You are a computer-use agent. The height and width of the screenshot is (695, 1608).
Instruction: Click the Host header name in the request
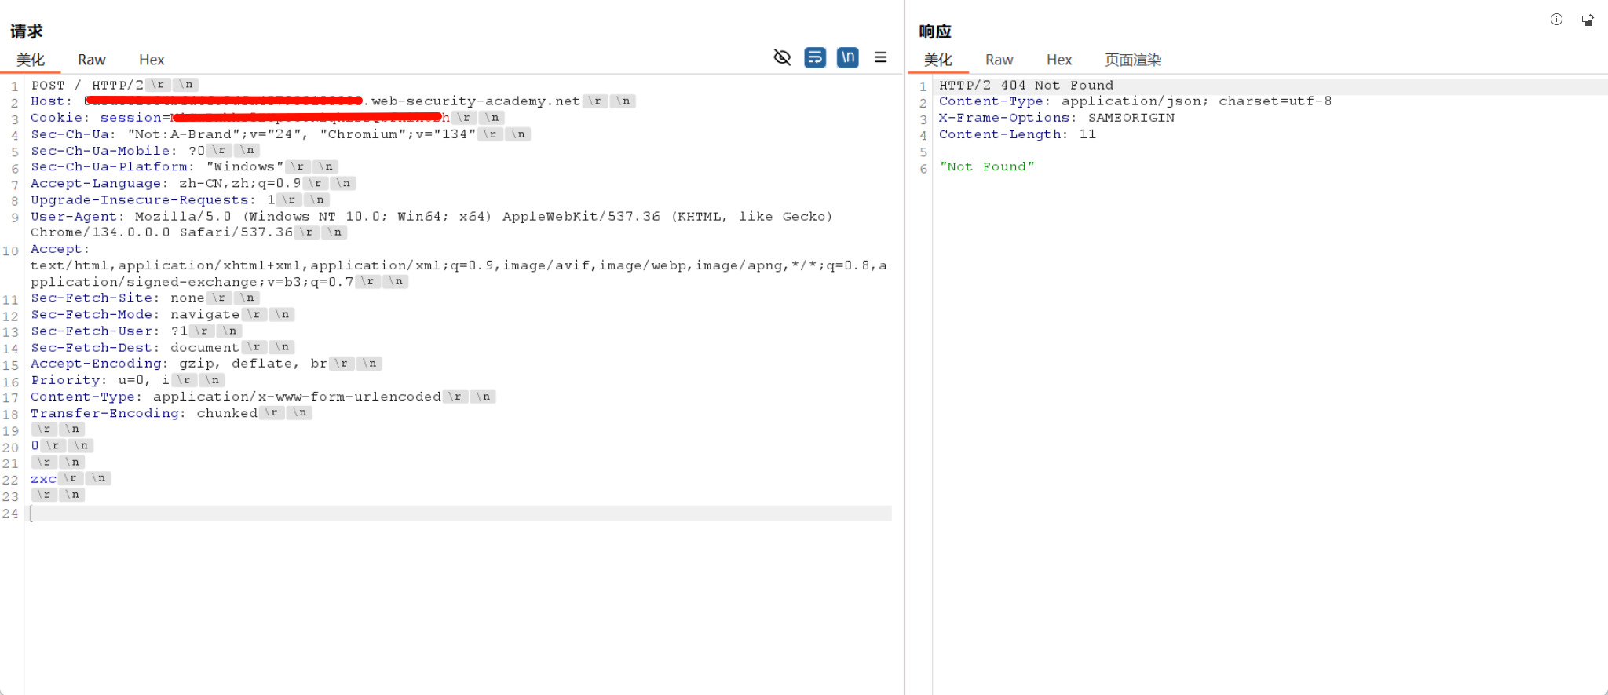click(47, 101)
